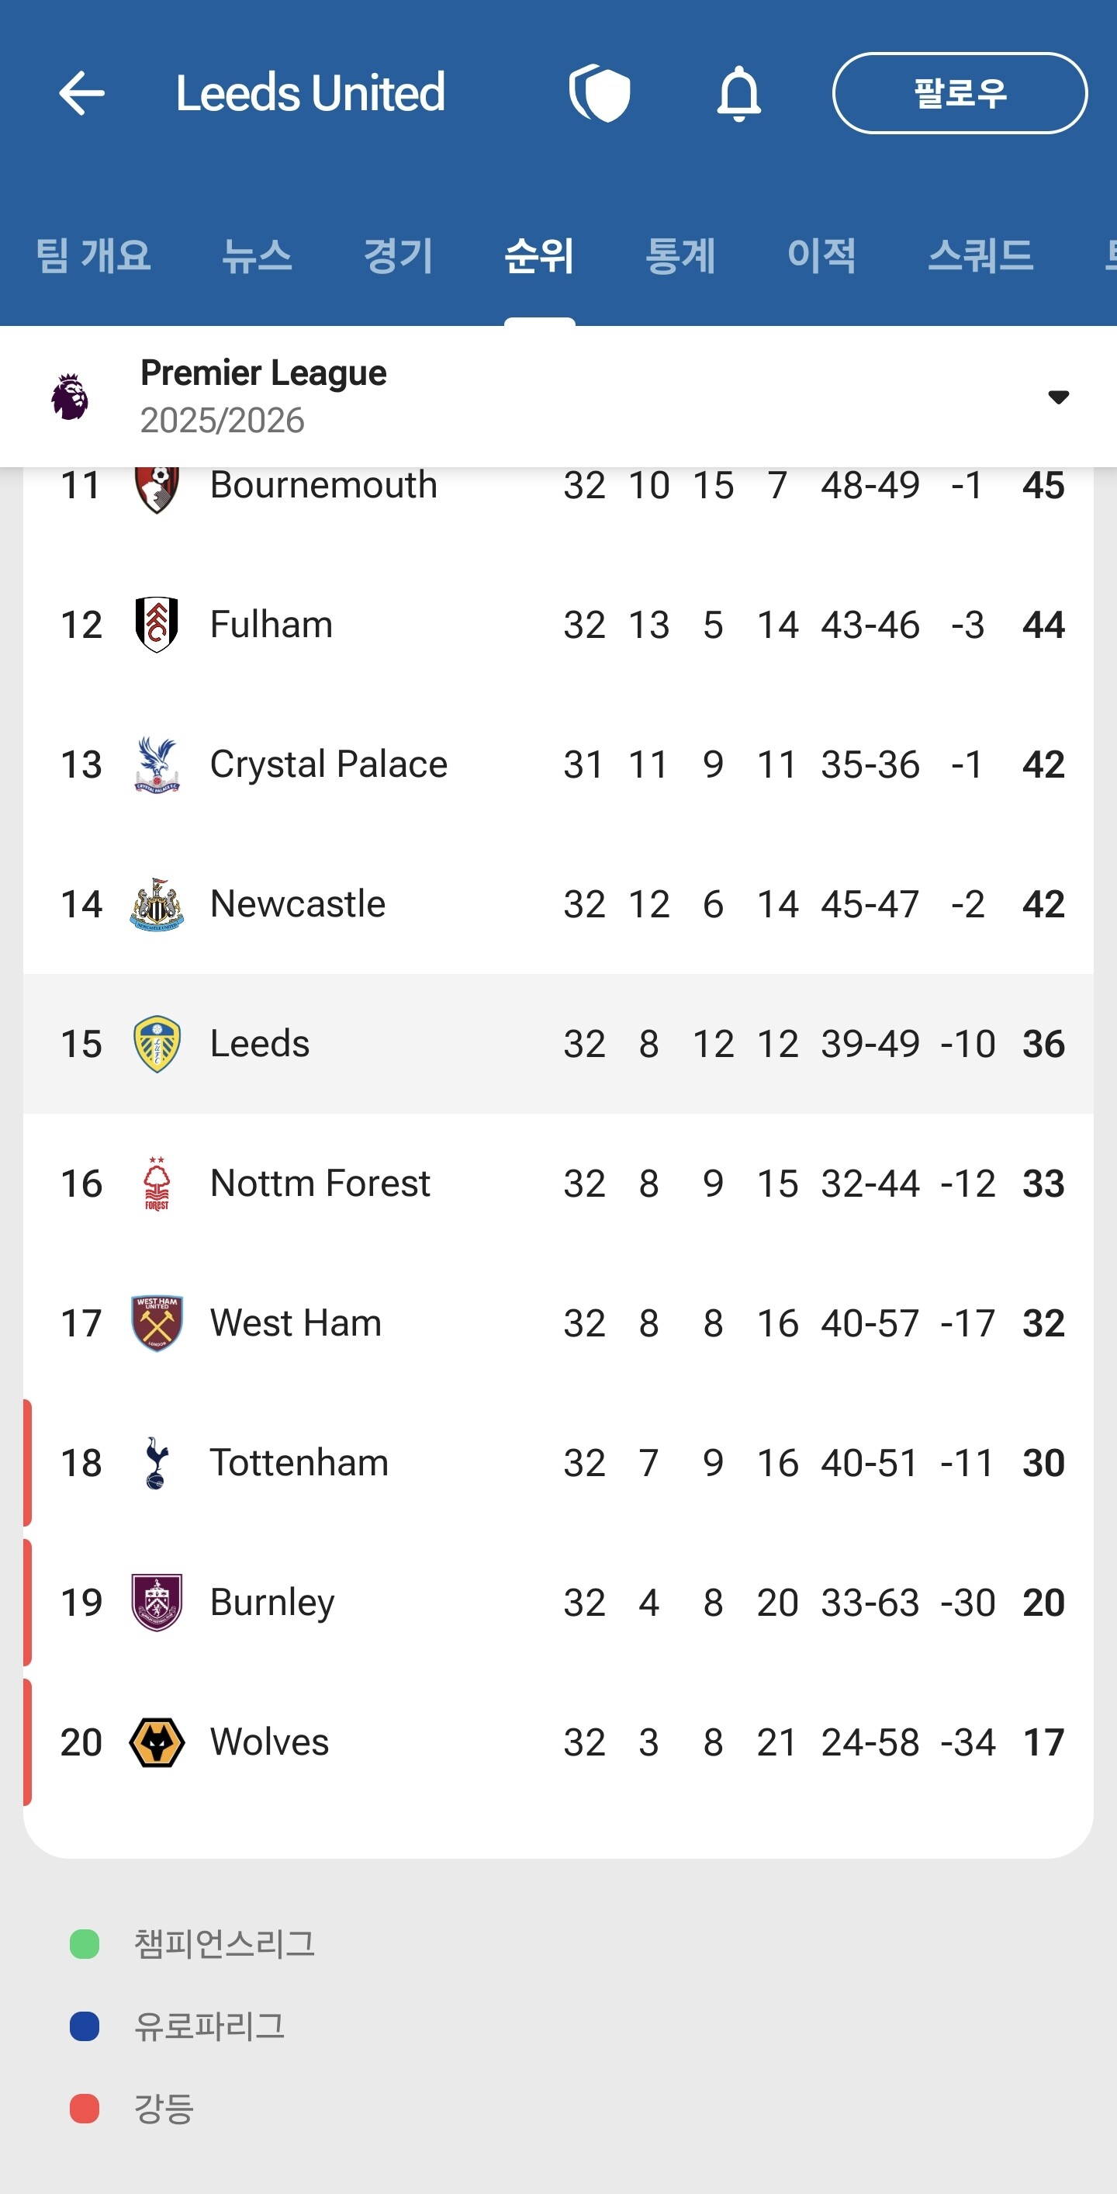
Task: Tap the shield icon in header
Action: 600,93
